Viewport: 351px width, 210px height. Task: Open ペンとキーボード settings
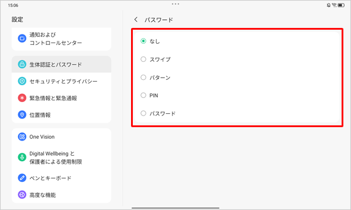61,178
